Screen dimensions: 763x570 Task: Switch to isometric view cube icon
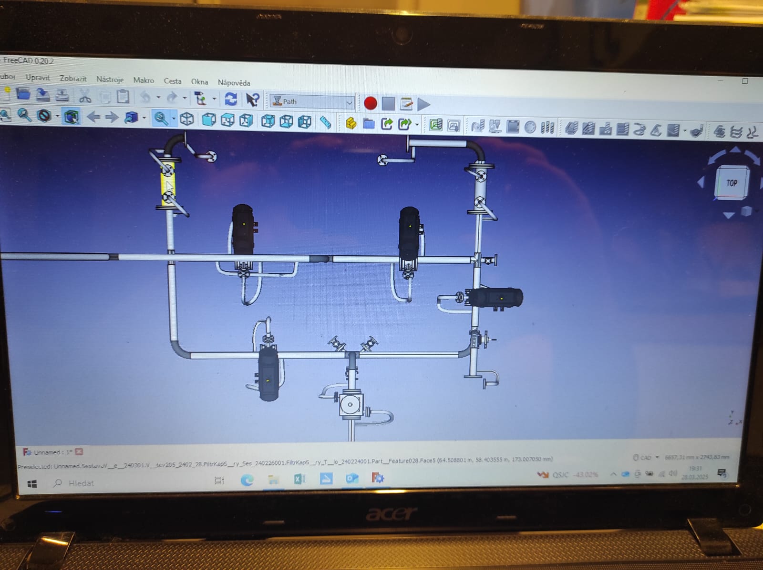(x=187, y=119)
